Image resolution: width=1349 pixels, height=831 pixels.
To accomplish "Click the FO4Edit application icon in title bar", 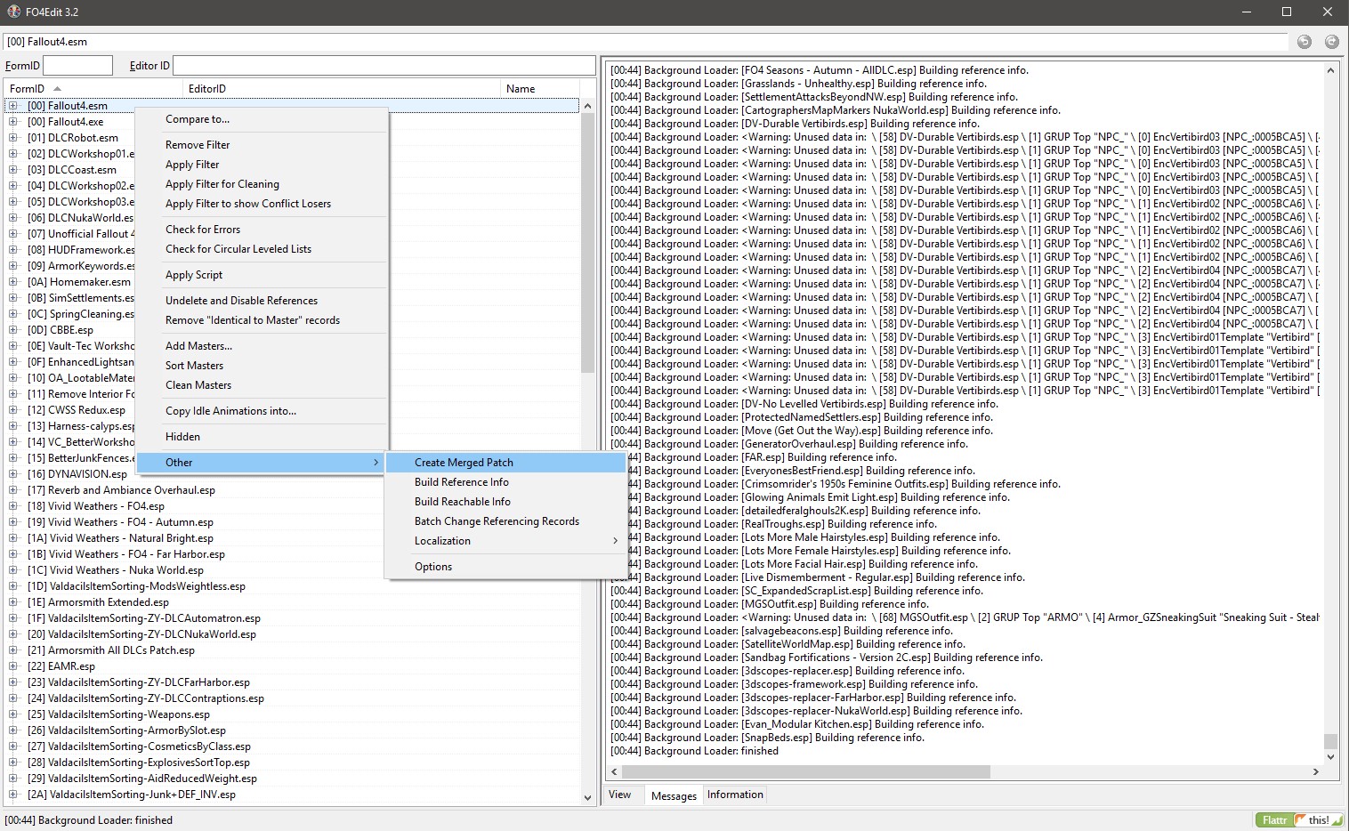I will click(13, 12).
